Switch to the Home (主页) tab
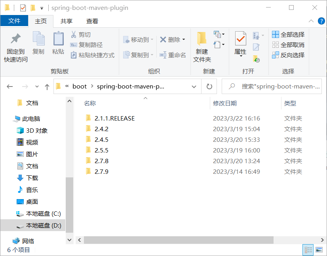 41,21
